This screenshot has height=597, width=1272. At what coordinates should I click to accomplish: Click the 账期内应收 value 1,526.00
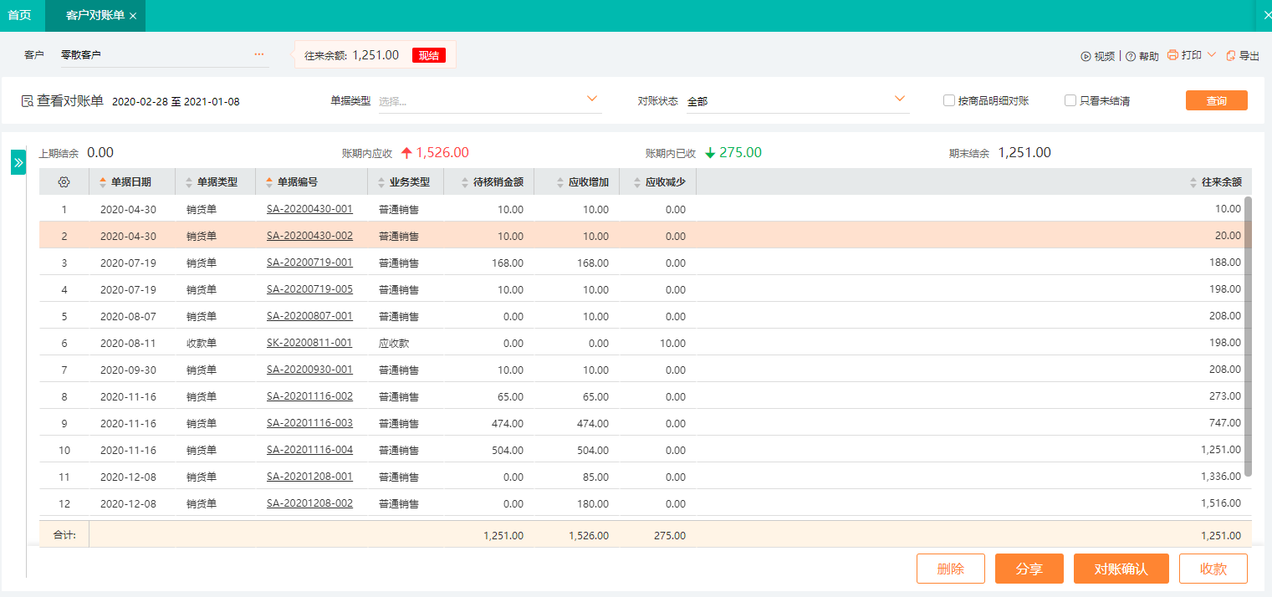point(442,153)
